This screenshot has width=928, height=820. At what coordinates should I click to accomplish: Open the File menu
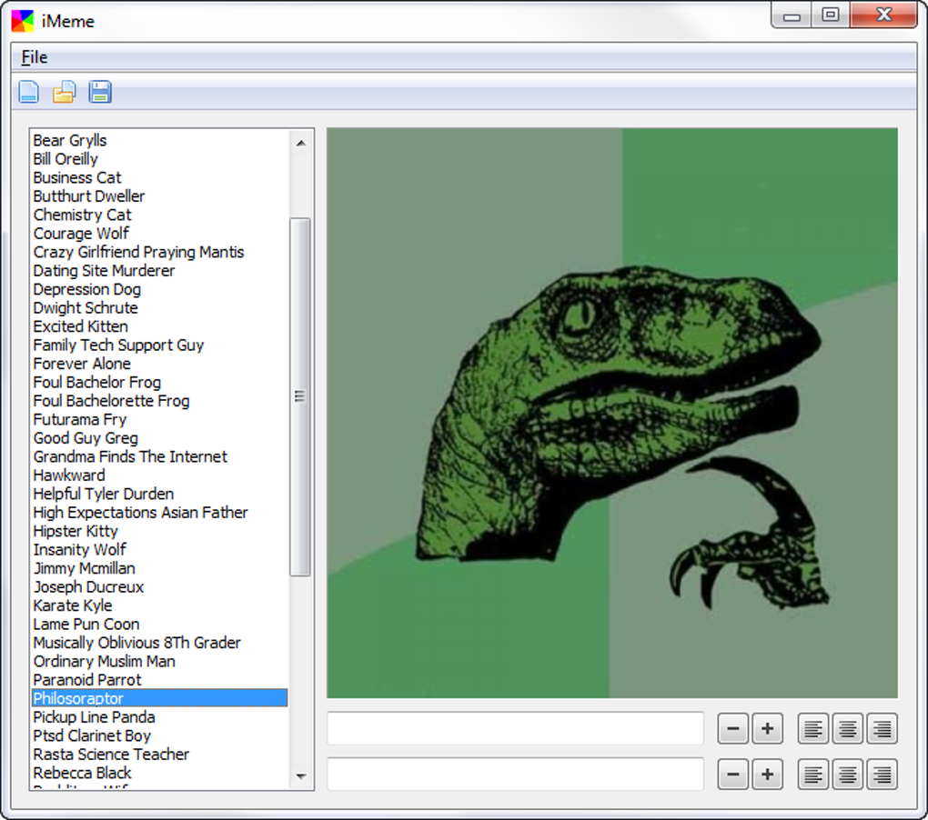click(x=35, y=57)
